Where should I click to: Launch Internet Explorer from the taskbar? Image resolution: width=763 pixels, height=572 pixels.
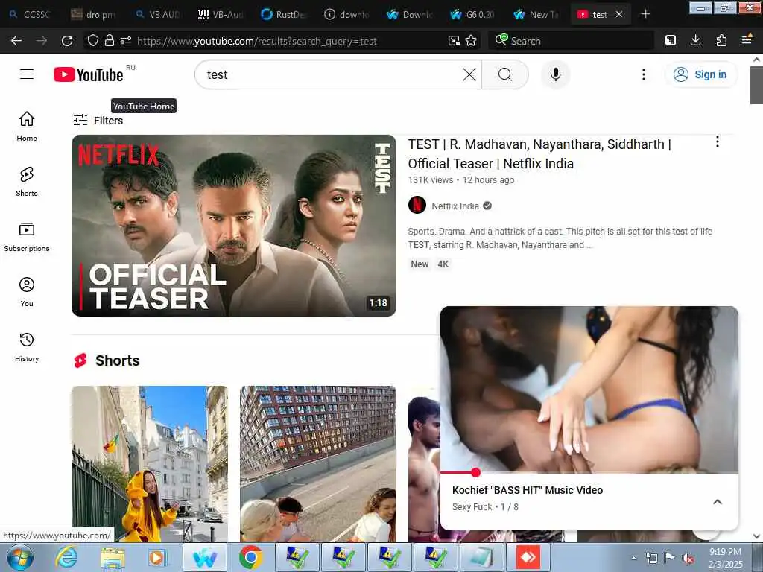click(x=66, y=557)
